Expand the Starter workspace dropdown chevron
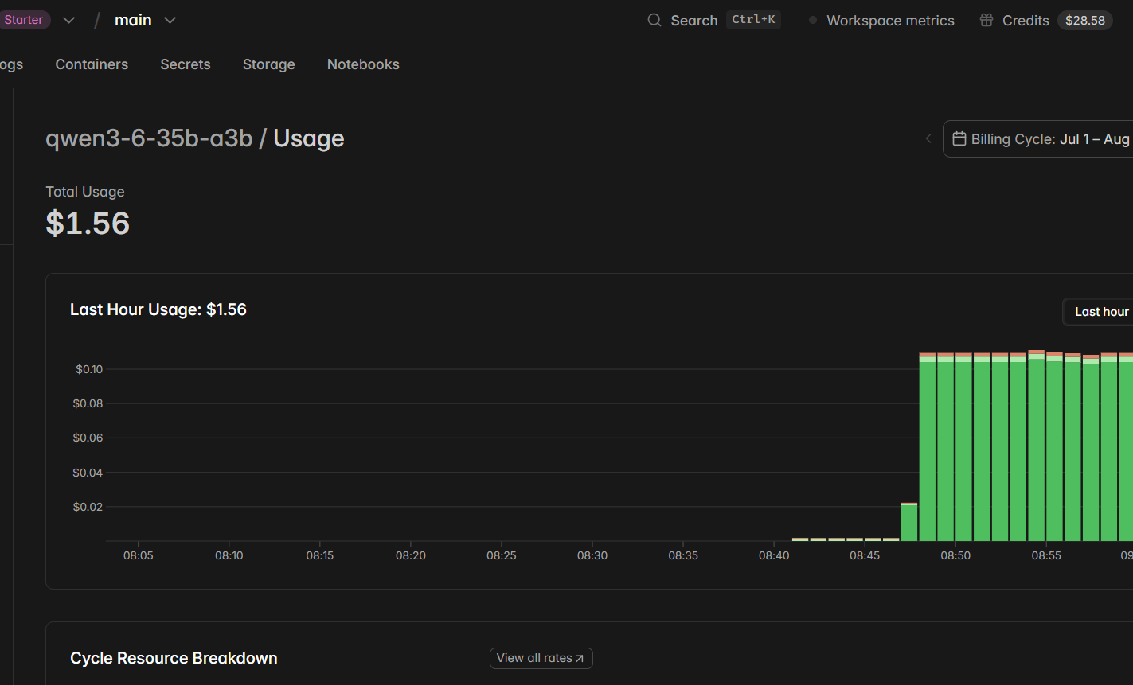This screenshot has height=685, width=1133. coord(69,20)
